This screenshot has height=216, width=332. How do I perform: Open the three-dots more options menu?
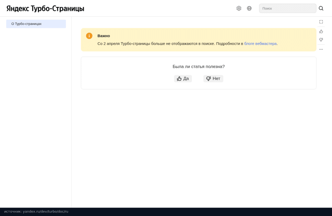[321, 49]
